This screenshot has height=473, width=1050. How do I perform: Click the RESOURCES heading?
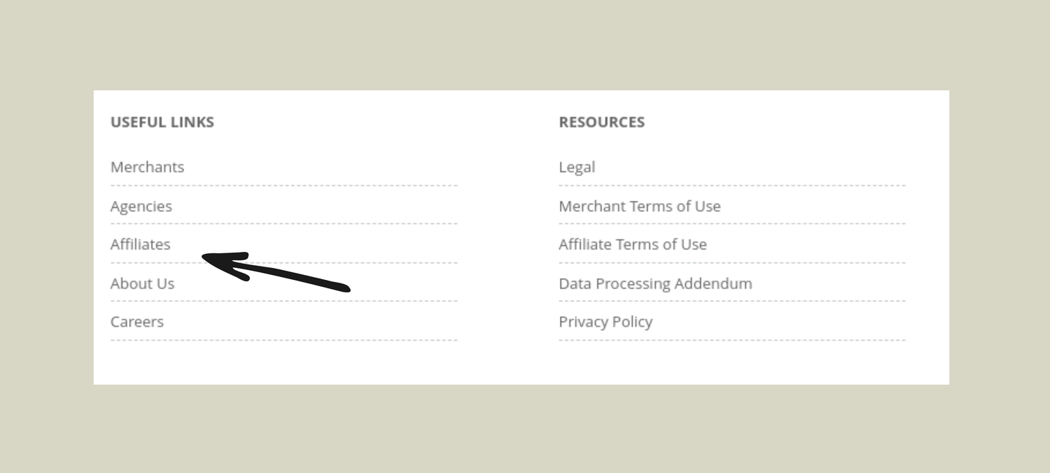click(601, 122)
